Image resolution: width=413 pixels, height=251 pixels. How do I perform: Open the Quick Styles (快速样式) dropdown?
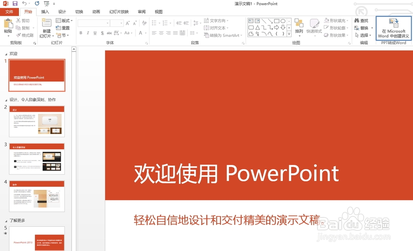(x=314, y=28)
